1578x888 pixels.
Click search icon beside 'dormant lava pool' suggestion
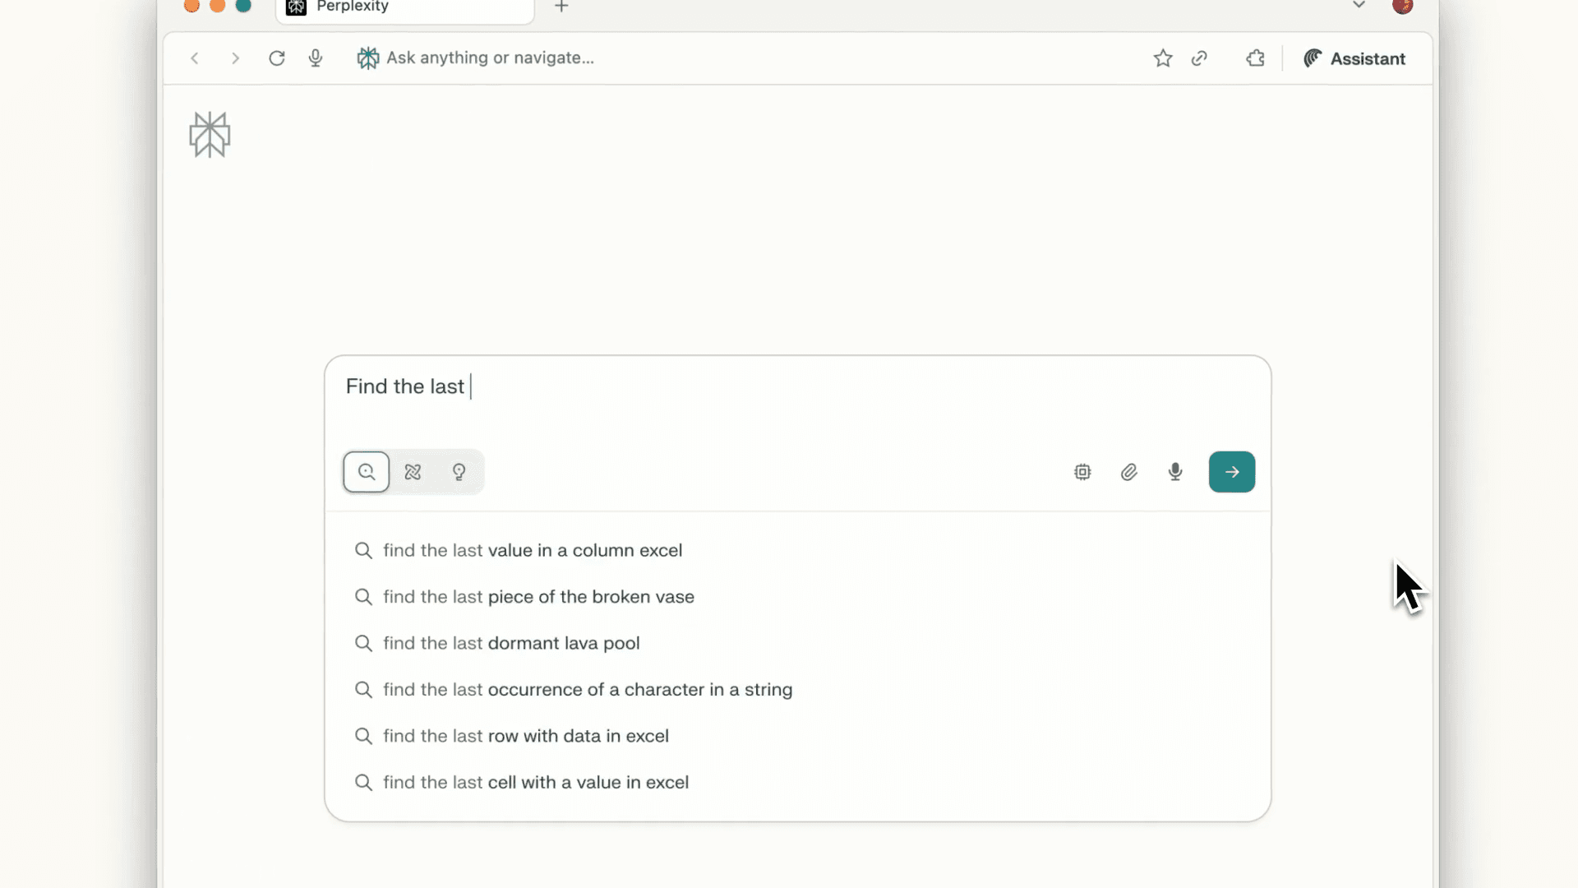click(363, 643)
